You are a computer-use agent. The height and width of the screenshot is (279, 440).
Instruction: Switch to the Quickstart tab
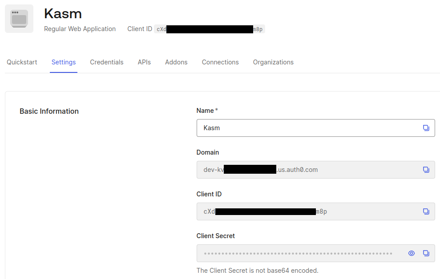pos(22,62)
